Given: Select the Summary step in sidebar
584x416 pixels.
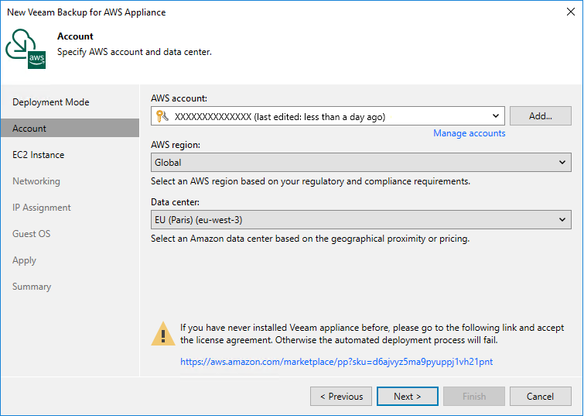Looking at the screenshot, I should point(32,287).
